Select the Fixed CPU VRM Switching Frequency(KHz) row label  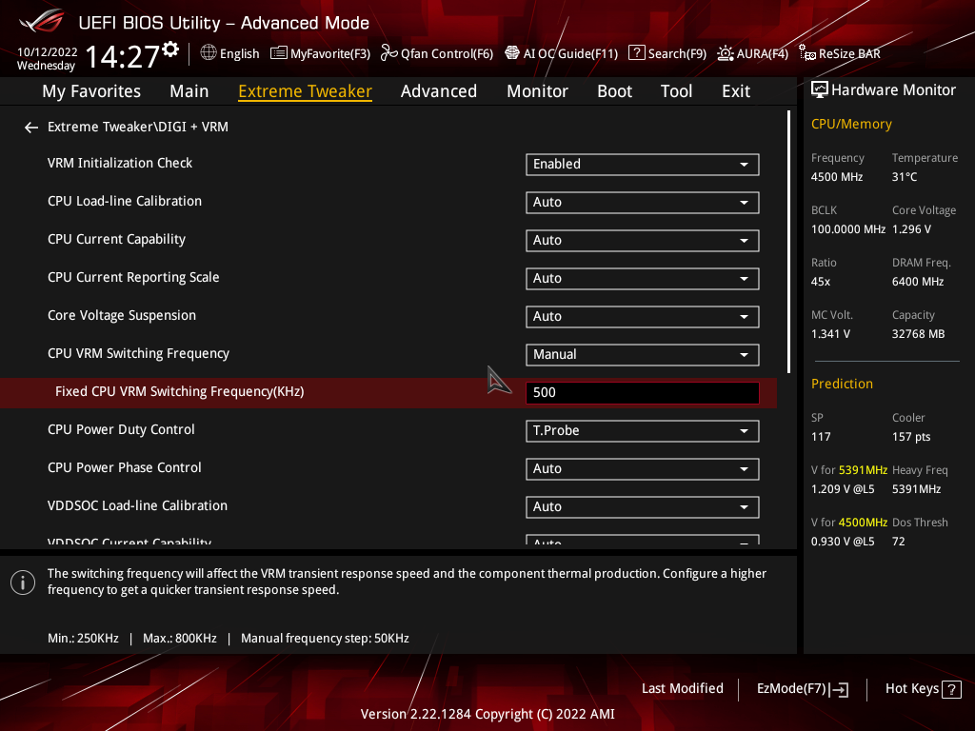point(180,391)
